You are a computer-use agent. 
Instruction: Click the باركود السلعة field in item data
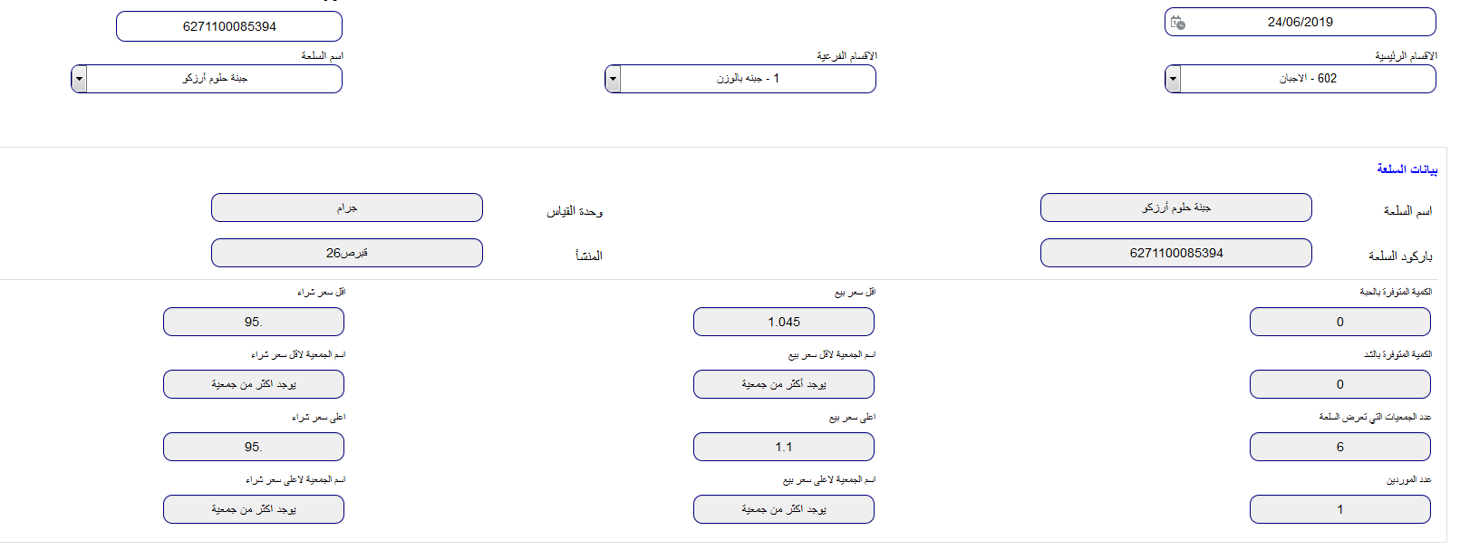click(1176, 253)
